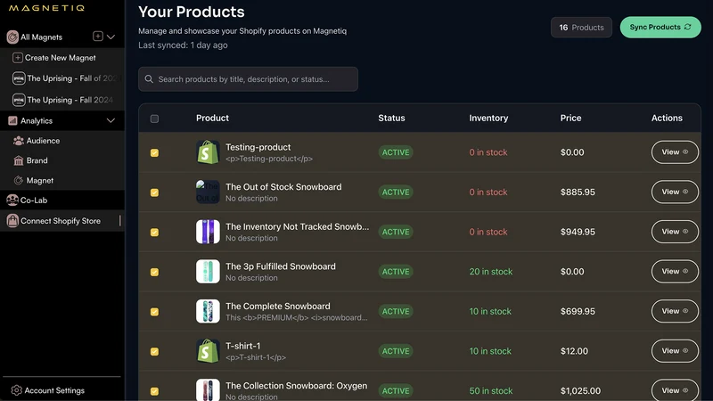Click the Magnetiq logo
The width and height of the screenshot is (713, 401).
click(46, 8)
